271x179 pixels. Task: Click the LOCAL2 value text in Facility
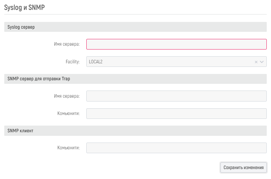[96, 62]
